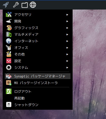Click the マルチメディア film and music icon

(x=9, y=34)
